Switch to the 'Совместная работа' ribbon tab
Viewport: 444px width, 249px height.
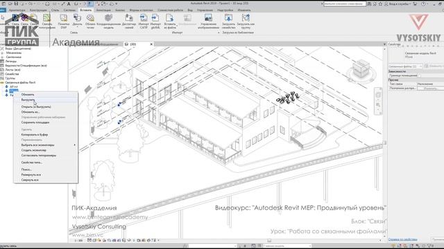pos(170,10)
